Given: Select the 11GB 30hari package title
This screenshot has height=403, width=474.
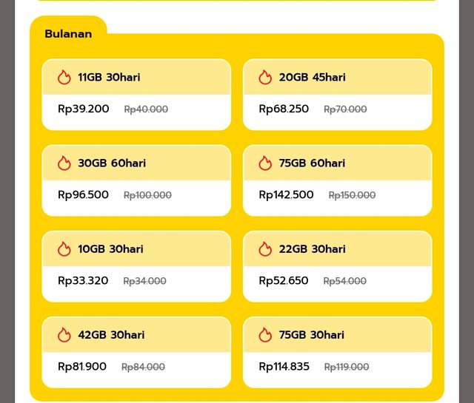Looking at the screenshot, I should click(x=109, y=78).
